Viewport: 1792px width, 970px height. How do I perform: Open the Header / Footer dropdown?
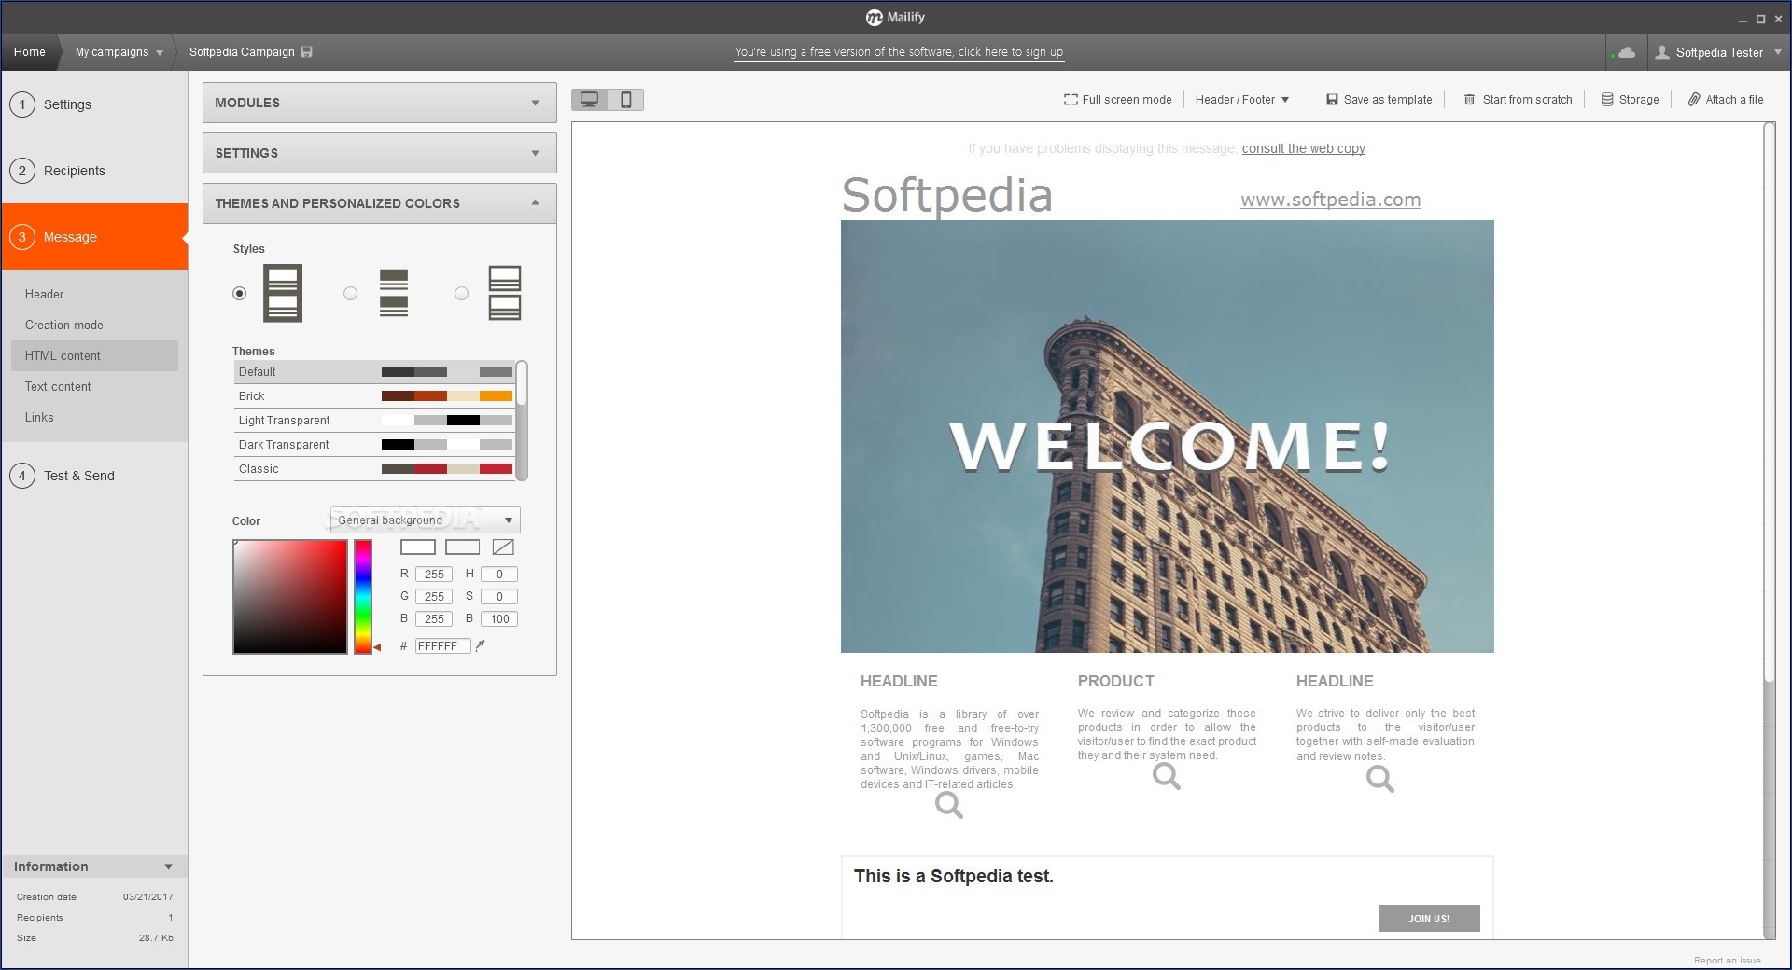pyautogui.click(x=1242, y=100)
